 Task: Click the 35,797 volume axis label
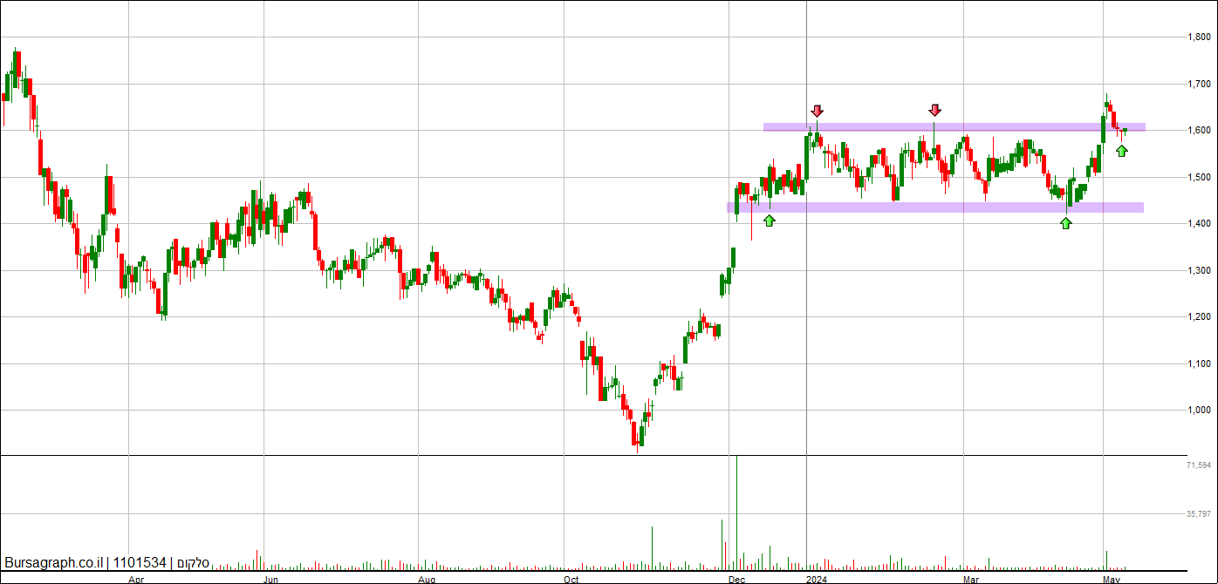tap(1198, 514)
